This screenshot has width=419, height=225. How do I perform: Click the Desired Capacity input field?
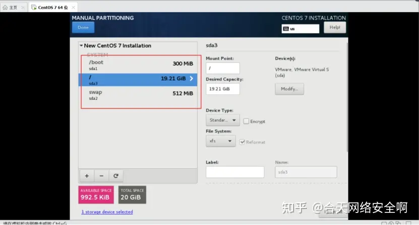(x=223, y=89)
